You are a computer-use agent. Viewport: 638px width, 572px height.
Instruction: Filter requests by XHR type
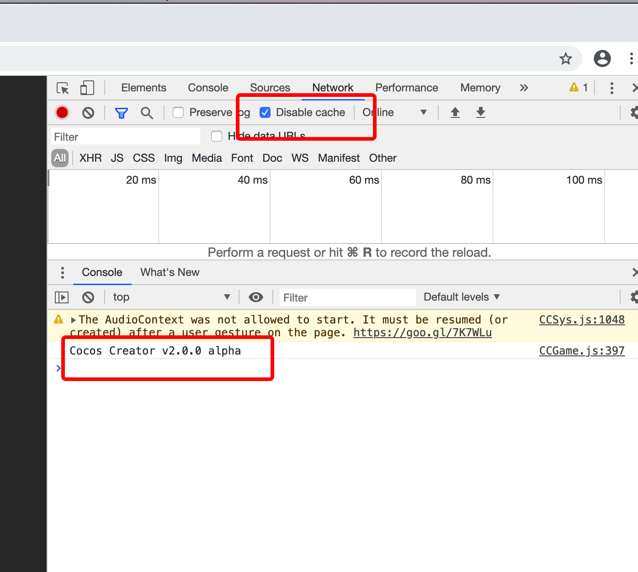point(90,158)
